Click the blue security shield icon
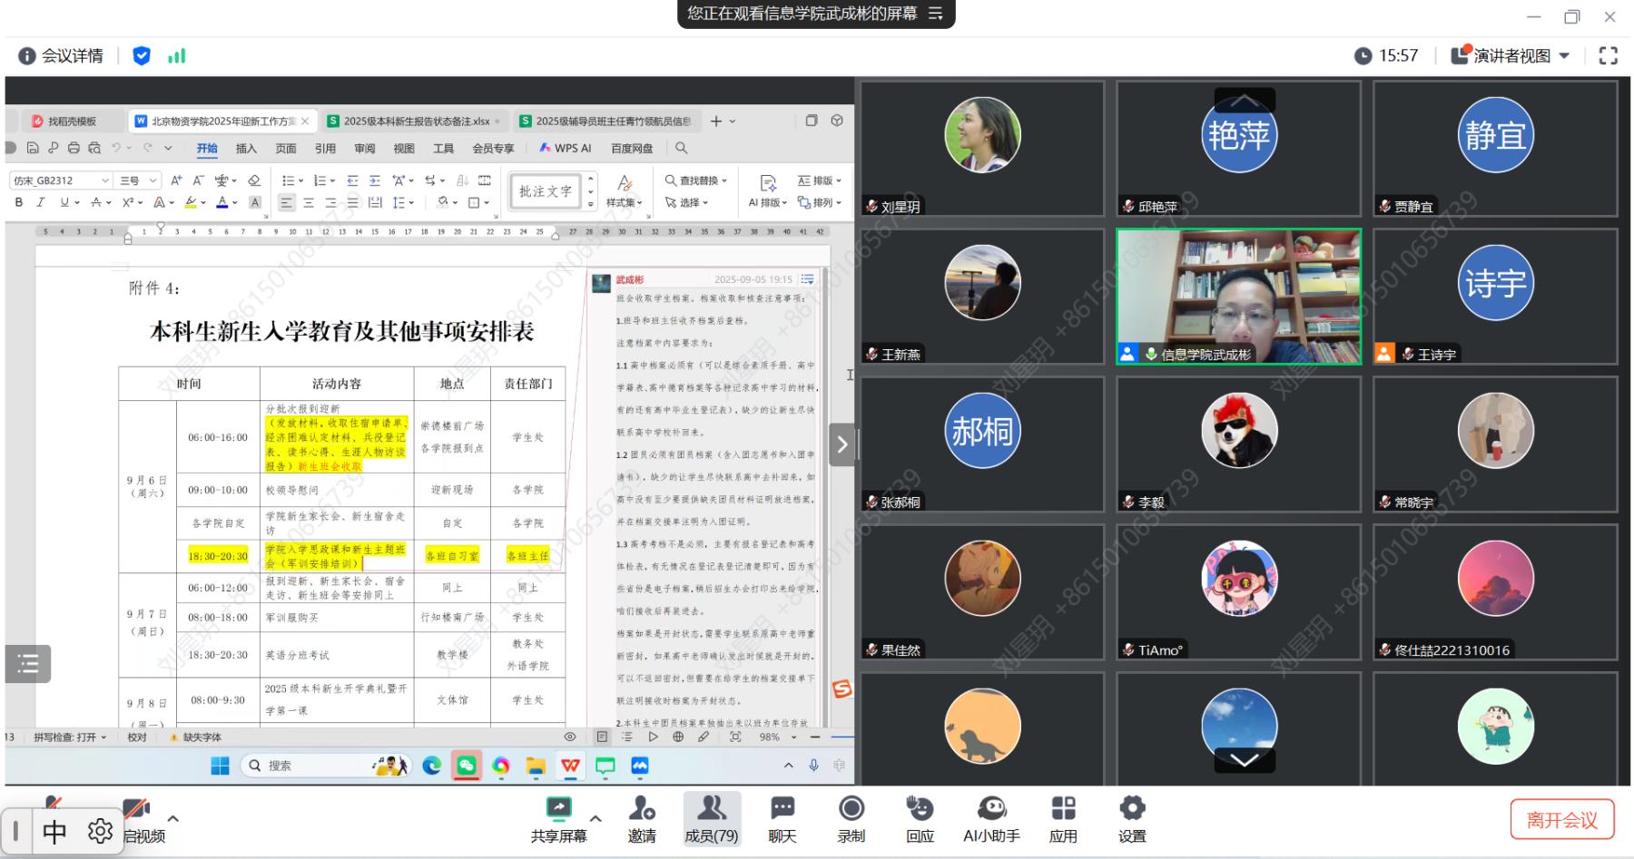The height and width of the screenshot is (859, 1634). coord(142,56)
